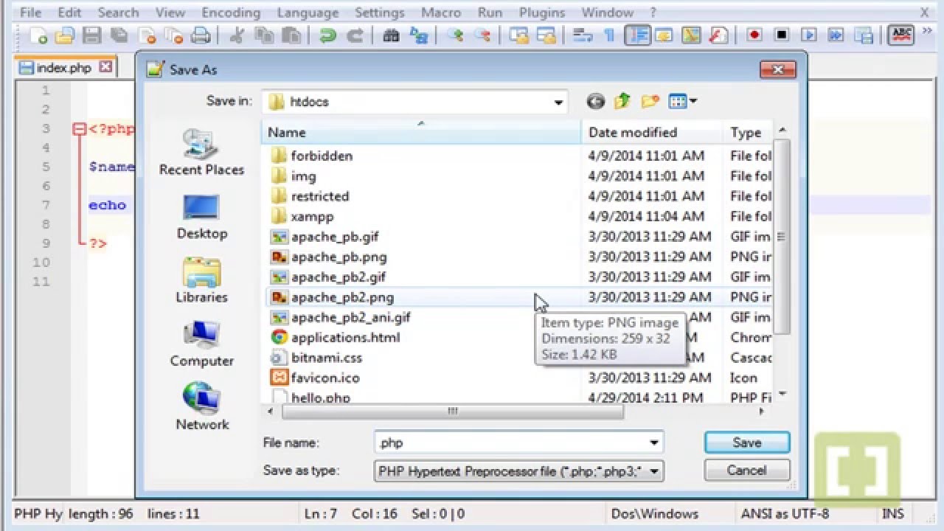Screen dimensions: 944x531
Task: Open the View Menu dropdown in dialog
Action: pos(682,101)
